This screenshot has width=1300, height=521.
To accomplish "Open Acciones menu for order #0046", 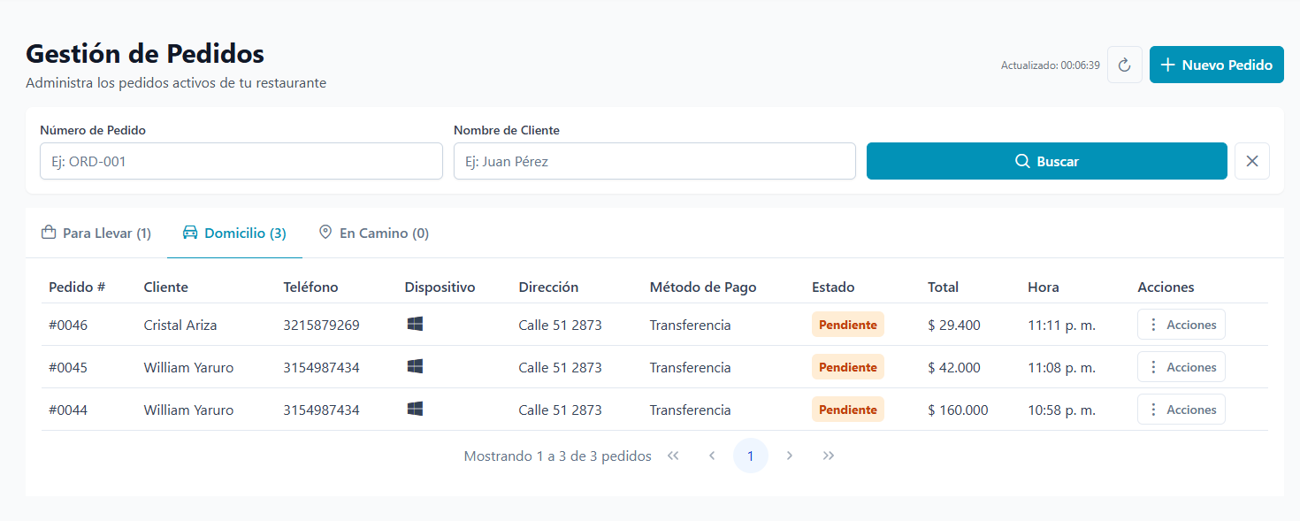I will click(x=1181, y=325).
